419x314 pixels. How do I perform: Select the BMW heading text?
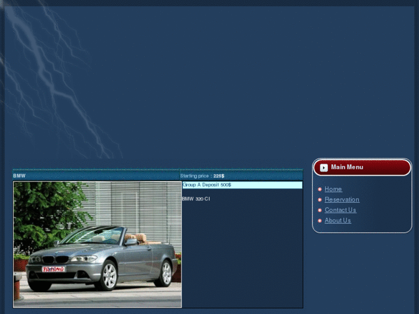pos(19,176)
